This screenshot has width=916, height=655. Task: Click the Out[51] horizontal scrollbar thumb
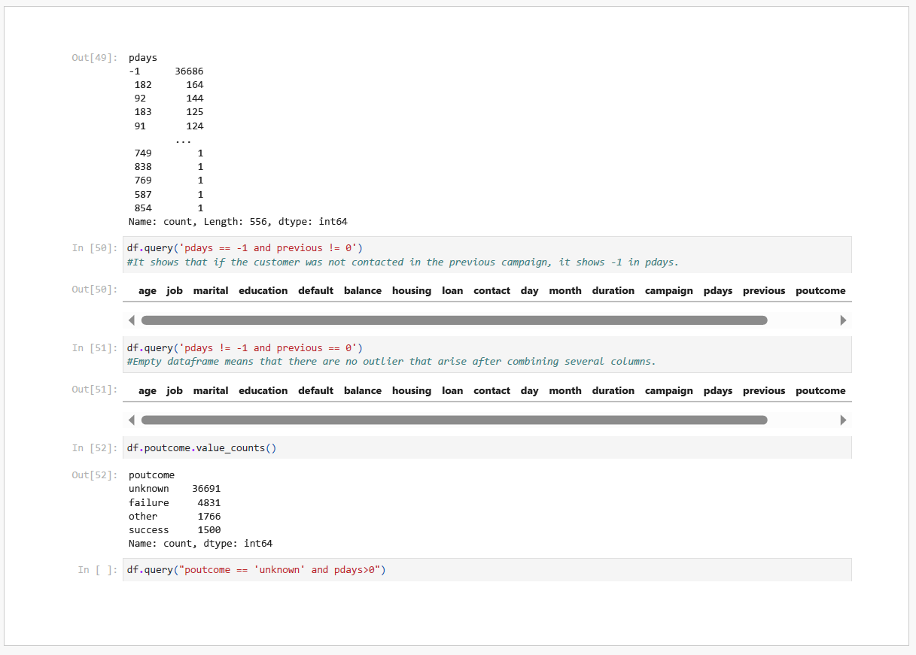click(x=454, y=420)
